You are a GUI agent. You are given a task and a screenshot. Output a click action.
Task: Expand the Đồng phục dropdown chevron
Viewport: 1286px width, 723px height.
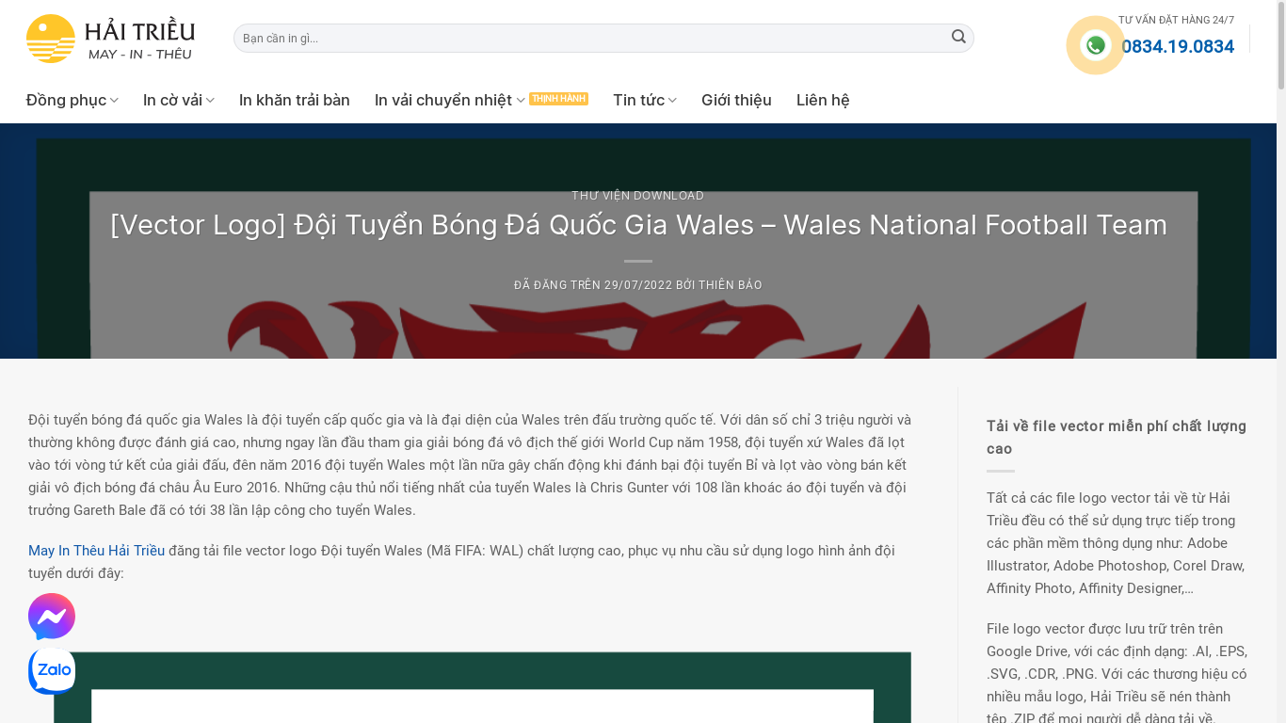(114, 101)
